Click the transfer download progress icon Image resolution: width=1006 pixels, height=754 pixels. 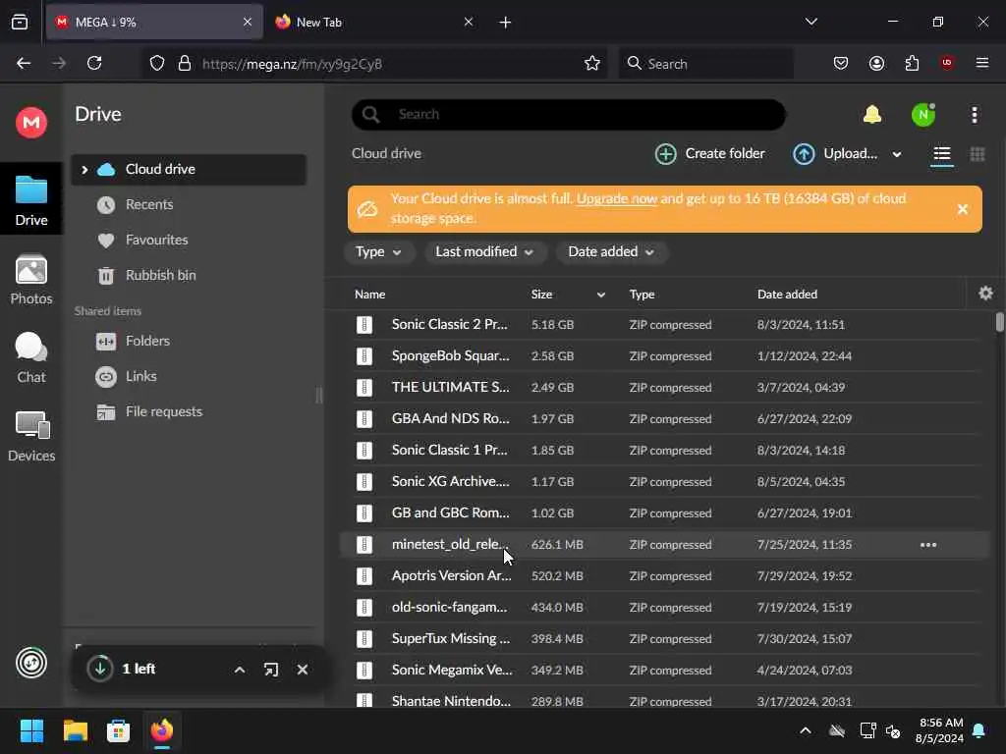pos(100,668)
